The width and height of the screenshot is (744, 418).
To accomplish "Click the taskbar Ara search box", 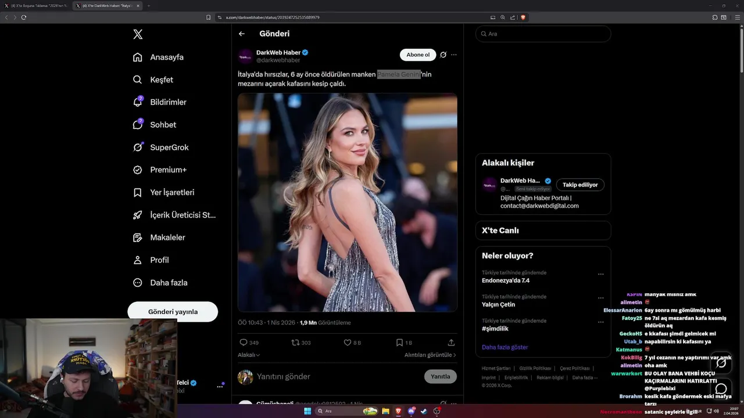I will (348, 411).
